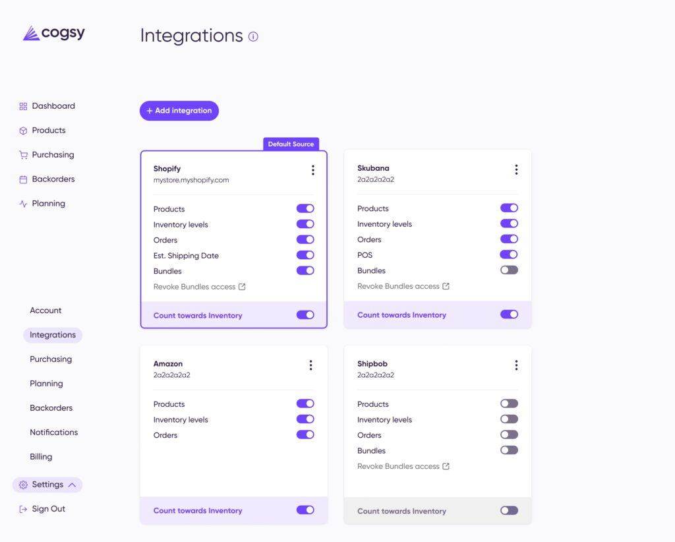Toggle Skubana Count towards Inventory
Image resolution: width=675 pixels, height=542 pixels.
pos(509,315)
